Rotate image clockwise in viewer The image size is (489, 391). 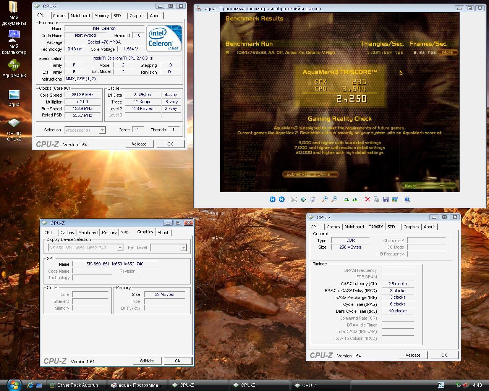click(346, 199)
